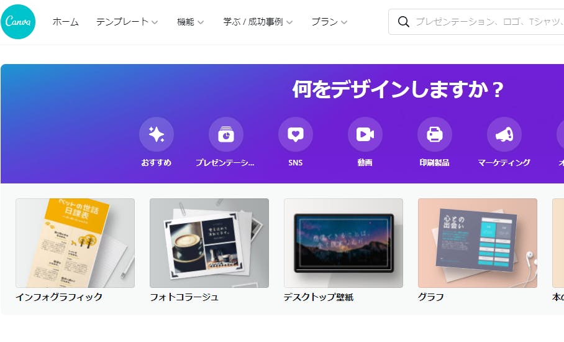Select the マーケティング megaphone icon
564x342 pixels.
point(504,134)
